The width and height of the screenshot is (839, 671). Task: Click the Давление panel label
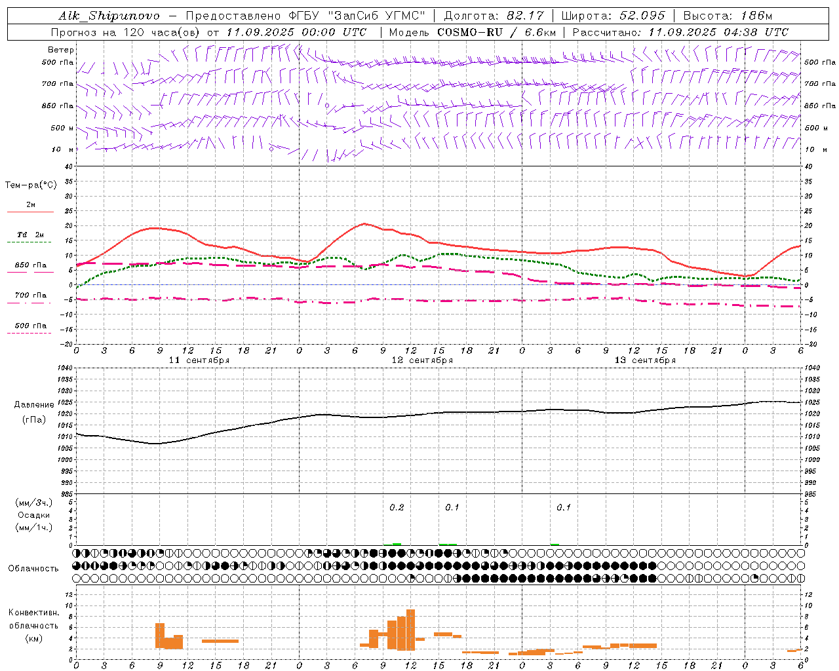pos(34,405)
